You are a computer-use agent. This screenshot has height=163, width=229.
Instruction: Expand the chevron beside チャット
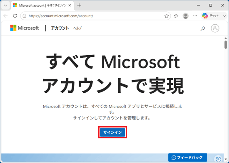(x=224, y=16)
